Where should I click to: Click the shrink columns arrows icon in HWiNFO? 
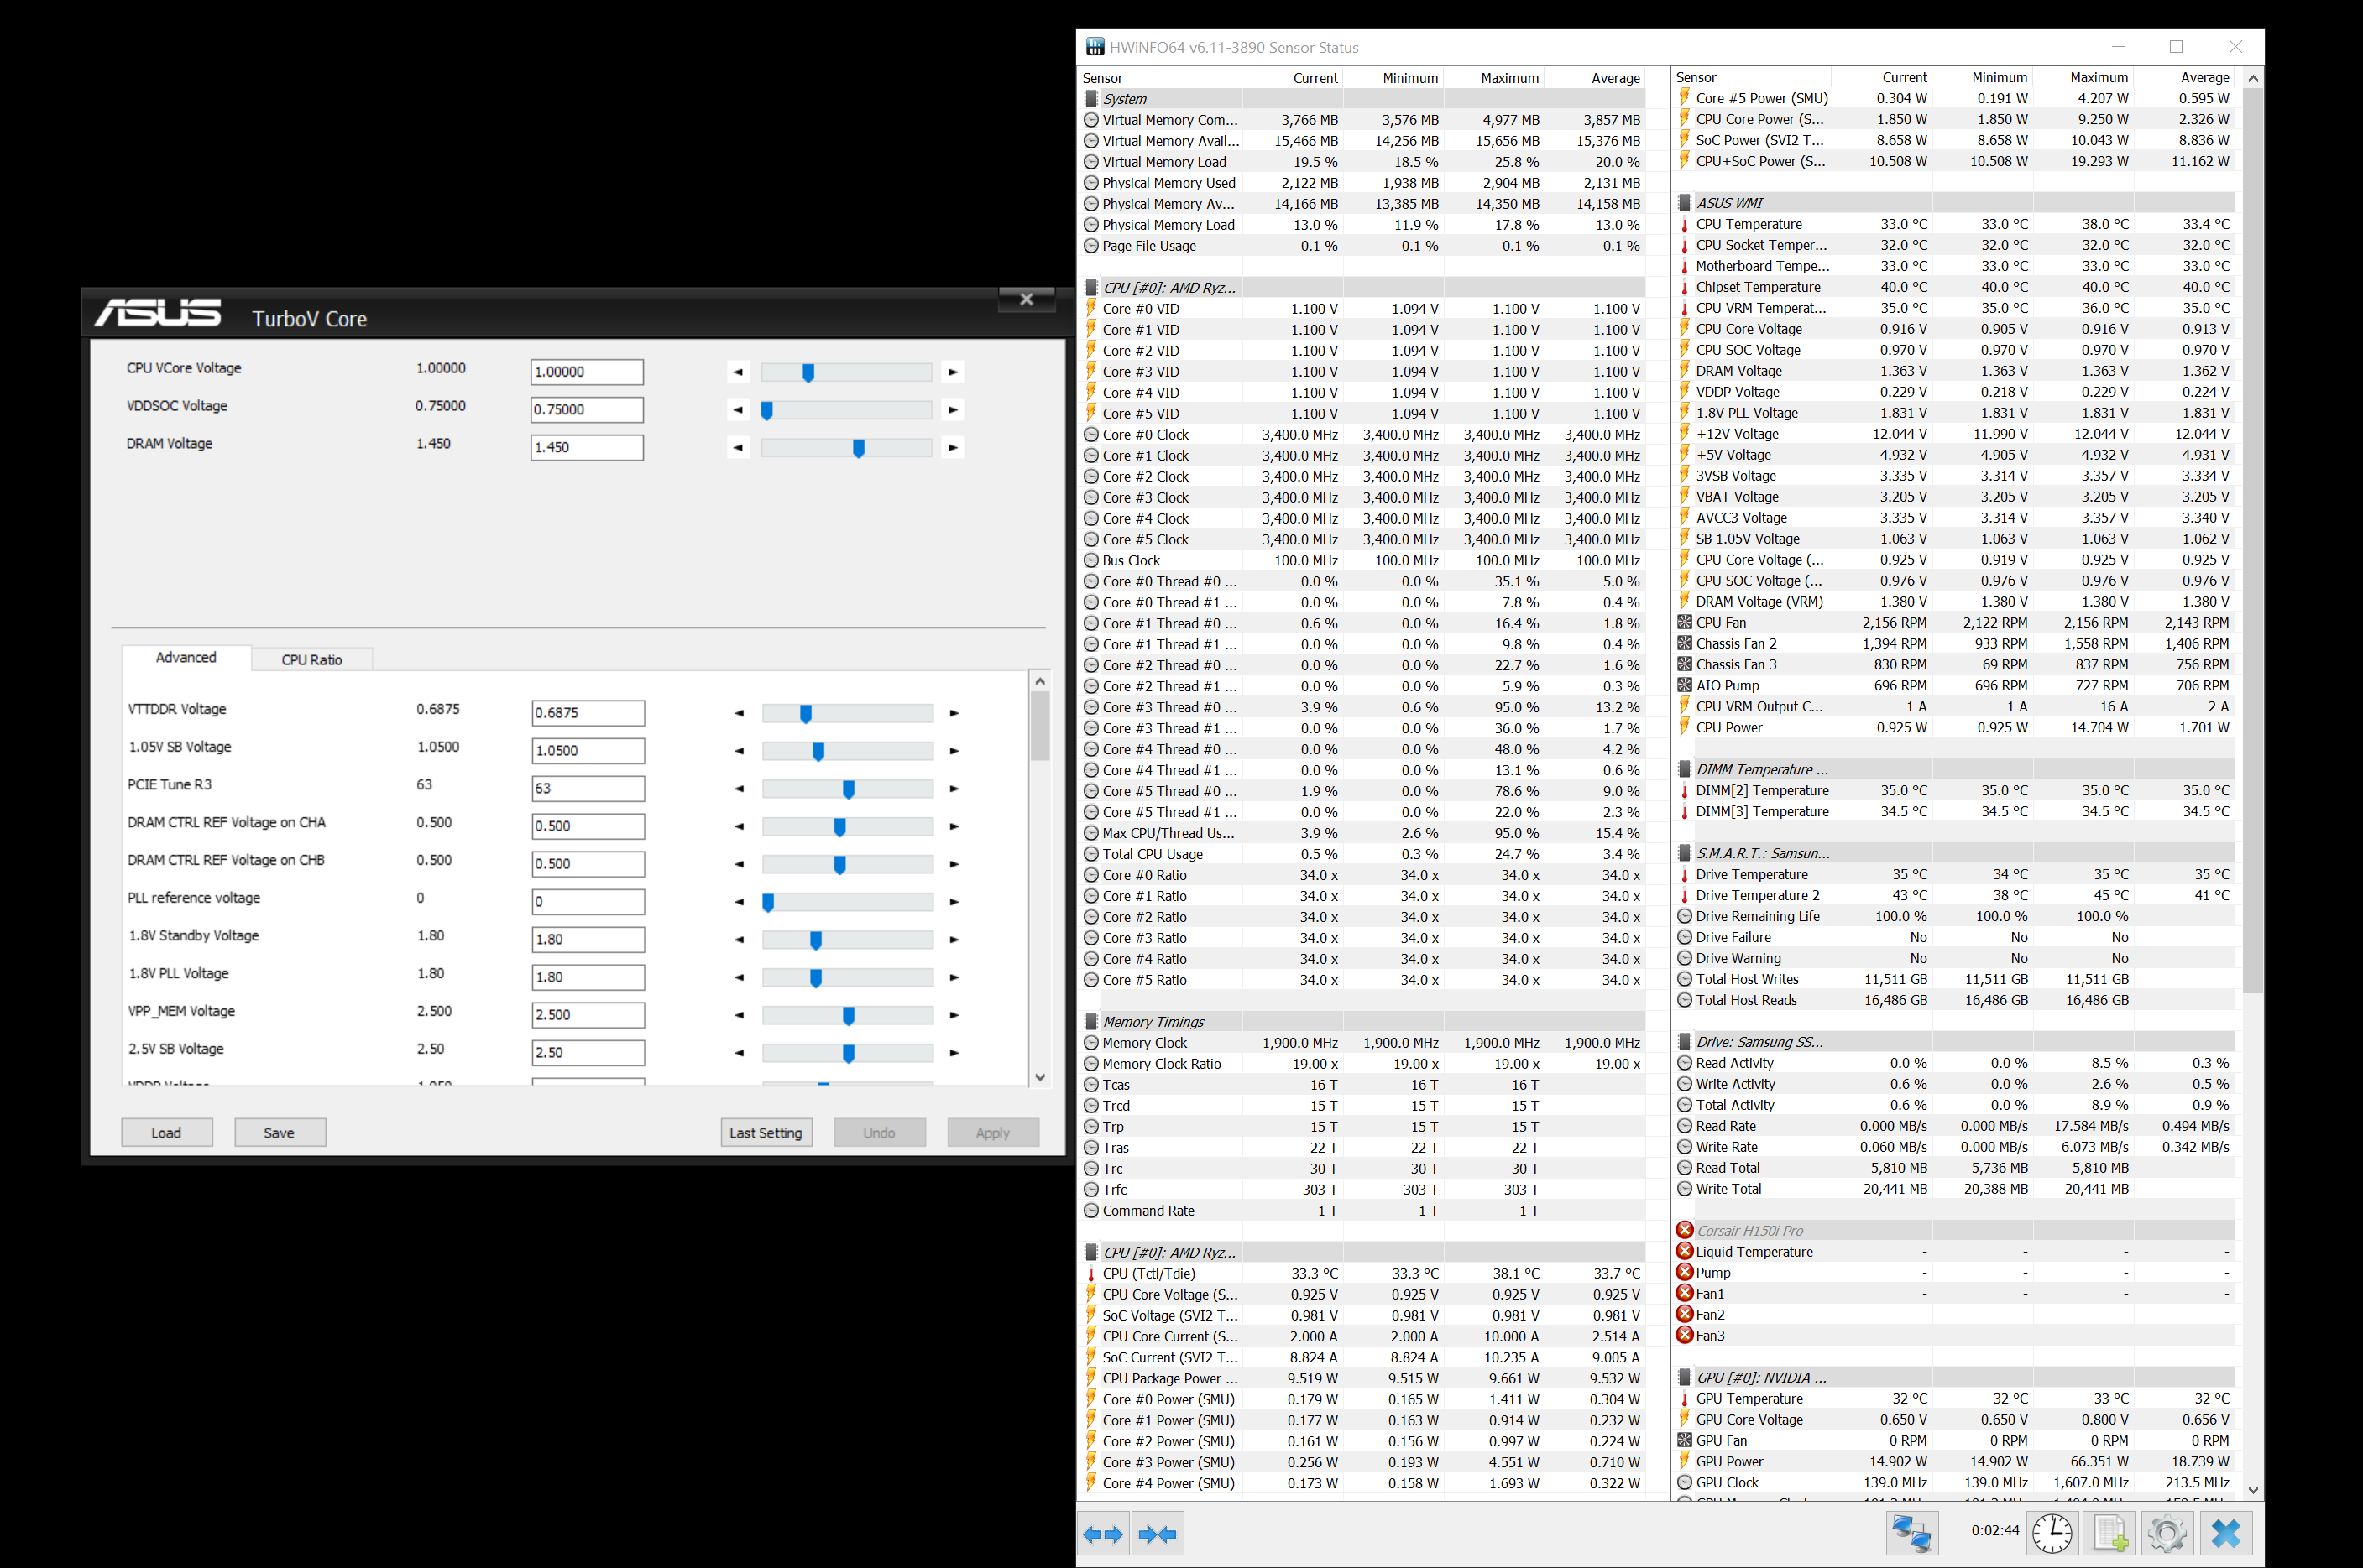coord(1158,1534)
